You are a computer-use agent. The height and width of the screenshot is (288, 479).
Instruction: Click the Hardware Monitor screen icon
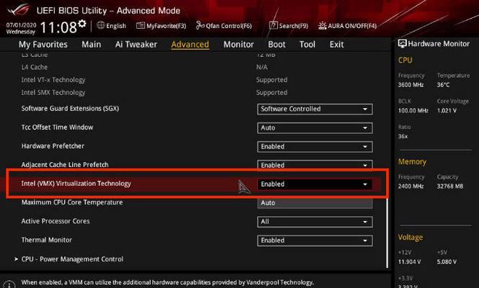402,43
